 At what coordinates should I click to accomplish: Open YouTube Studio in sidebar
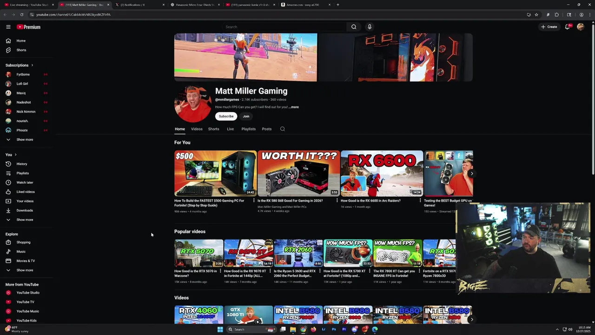coord(27,293)
